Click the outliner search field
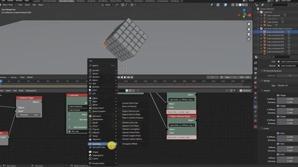 tap(279, 5)
